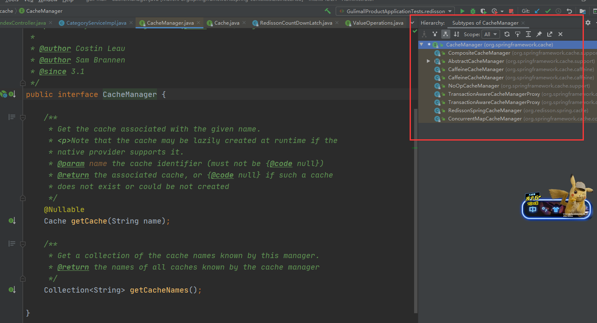Close the Cache.java tab
597x323 pixels.
click(244, 23)
